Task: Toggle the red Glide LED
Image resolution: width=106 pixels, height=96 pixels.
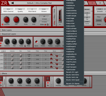Action: pos(45,25)
